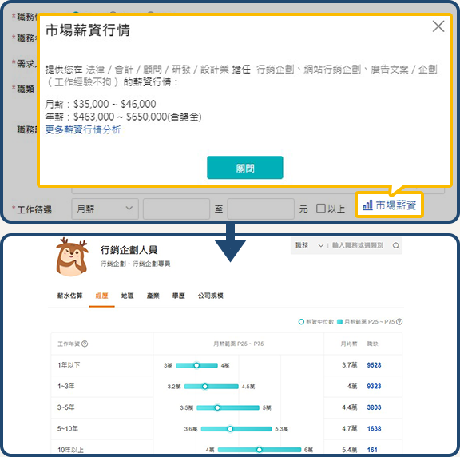Click the 月均薪 column header
The height and width of the screenshot is (457, 460).
coord(349,344)
